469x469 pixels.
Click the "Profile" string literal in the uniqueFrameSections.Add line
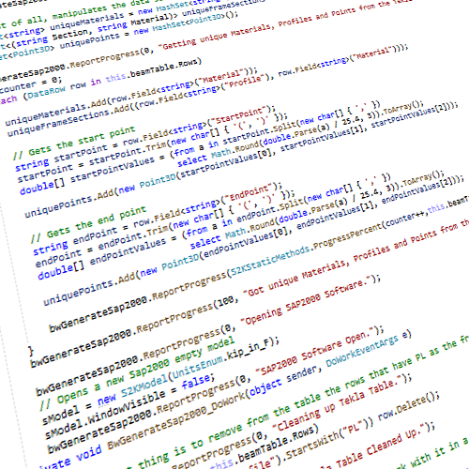(243, 83)
